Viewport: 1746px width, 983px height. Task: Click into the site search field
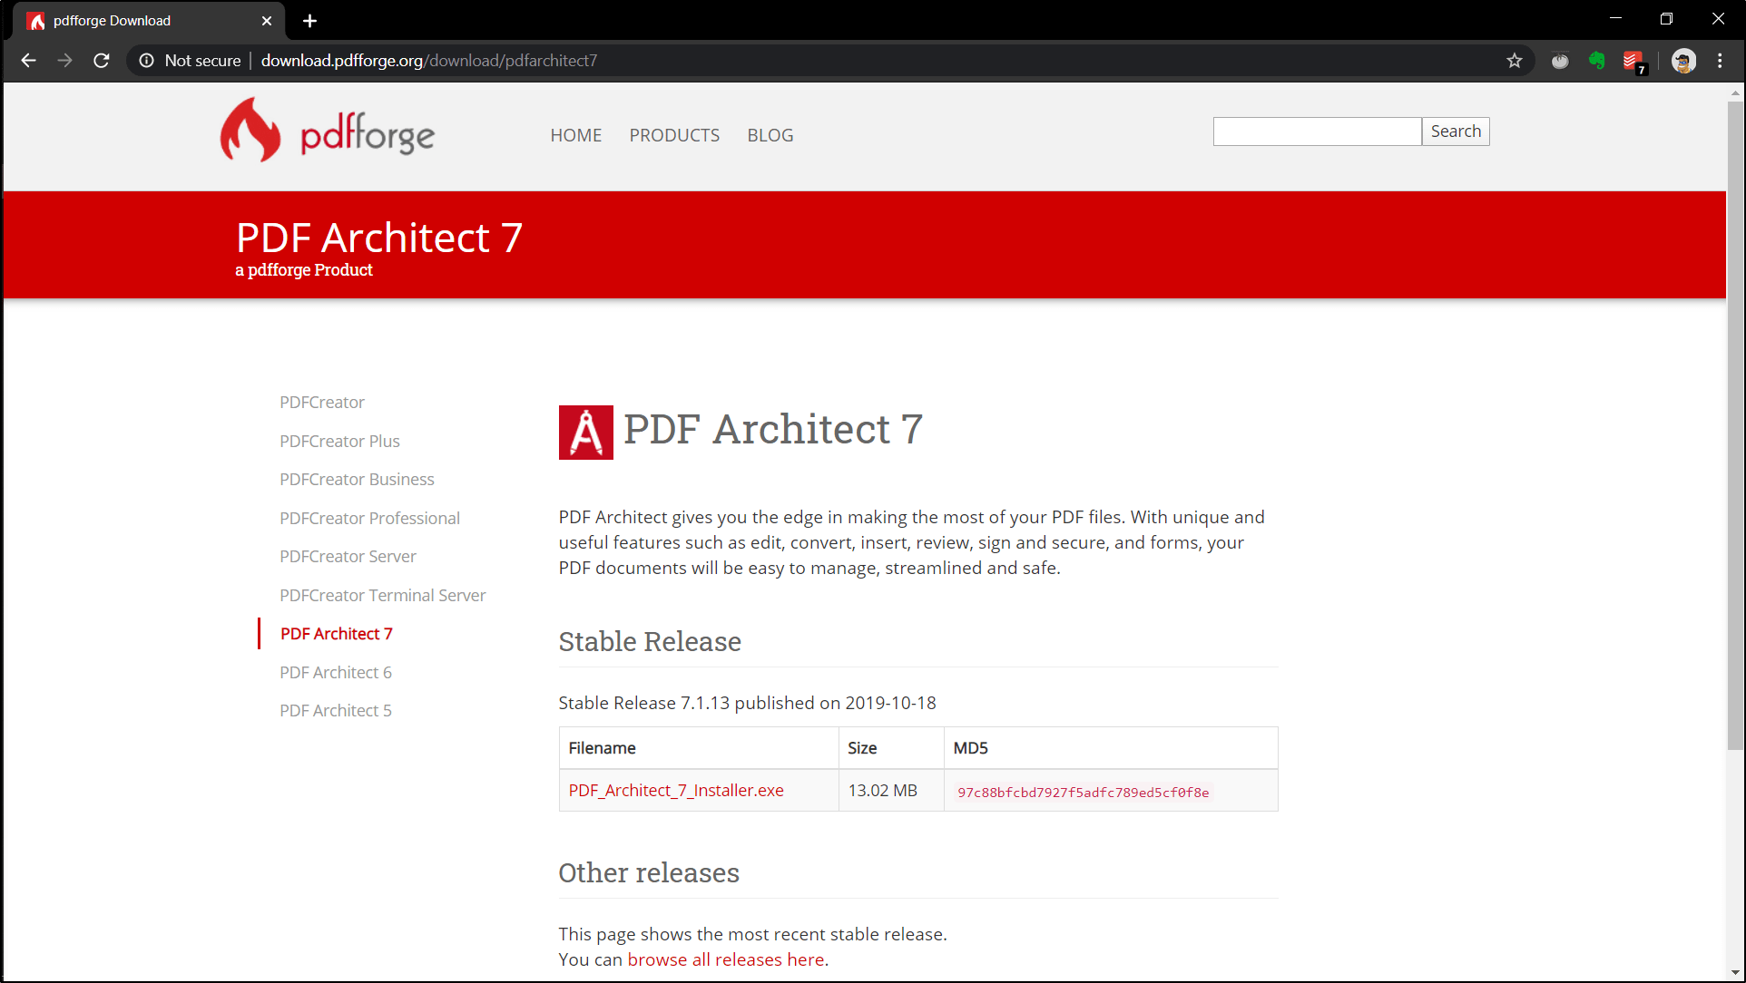coord(1317,131)
